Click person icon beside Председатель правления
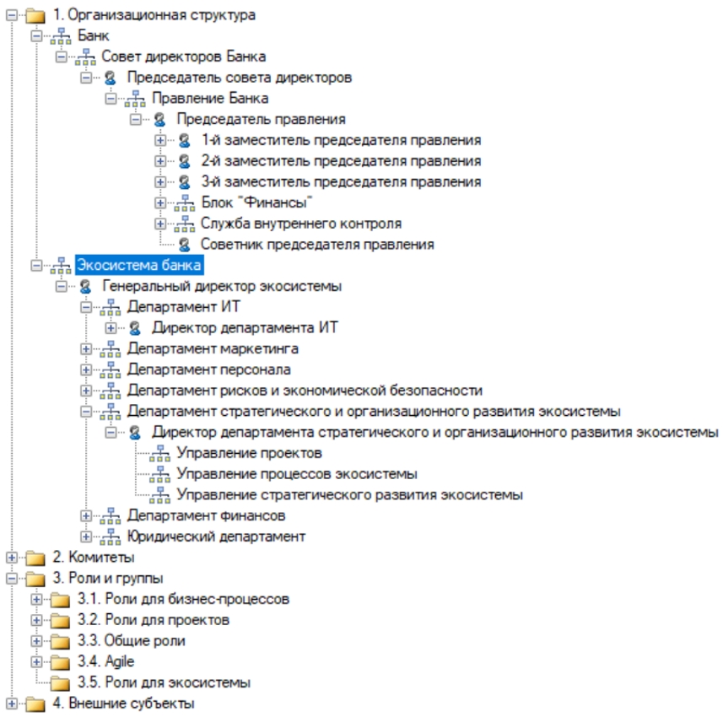The image size is (723, 717). coord(159,120)
